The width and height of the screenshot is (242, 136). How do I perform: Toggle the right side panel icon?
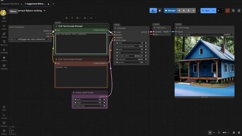click(239, 11)
